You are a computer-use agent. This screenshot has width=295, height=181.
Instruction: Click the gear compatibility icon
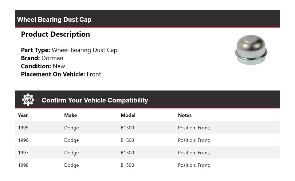(x=28, y=100)
